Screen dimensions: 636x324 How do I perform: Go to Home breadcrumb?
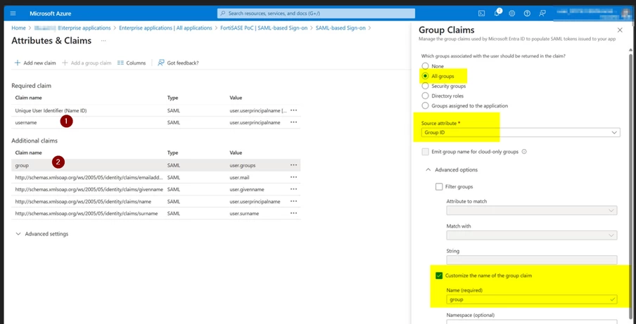18,28
